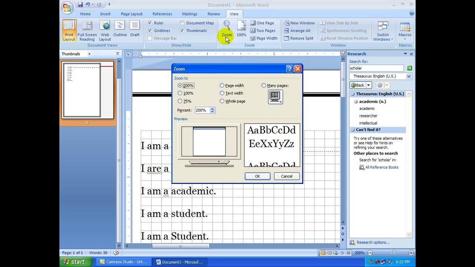Start the research search green arrow

click(409, 68)
